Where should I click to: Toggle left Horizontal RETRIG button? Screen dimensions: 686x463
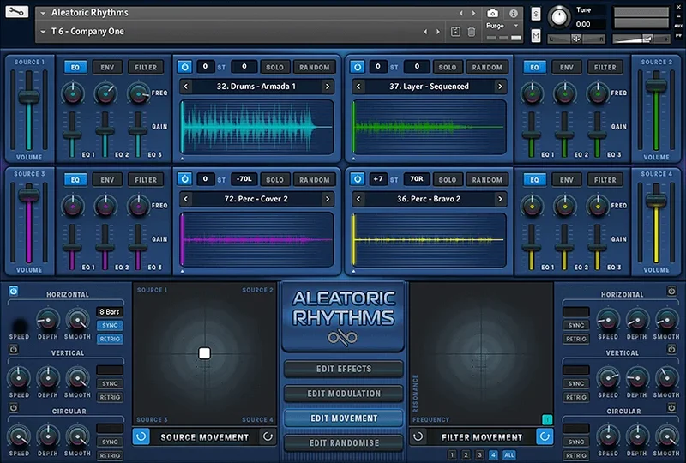tap(110, 339)
